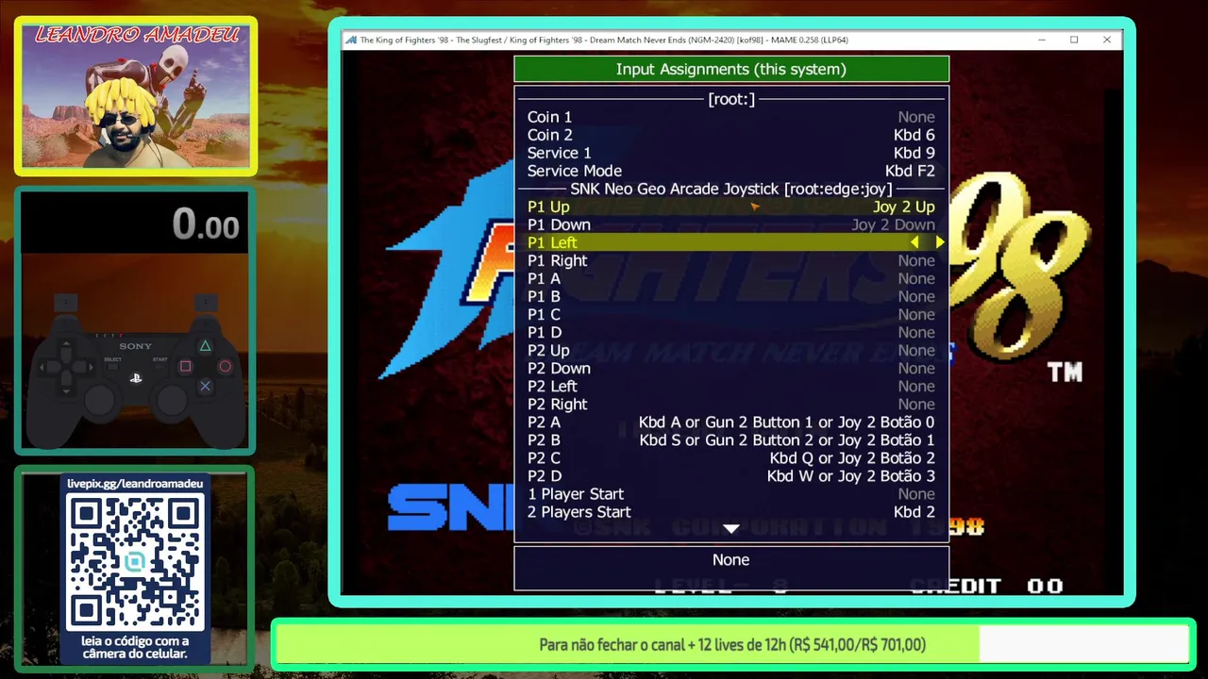This screenshot has height=679, width=1208.
Task: Select the P1 A button row
Action: click(x=731, y=278)
